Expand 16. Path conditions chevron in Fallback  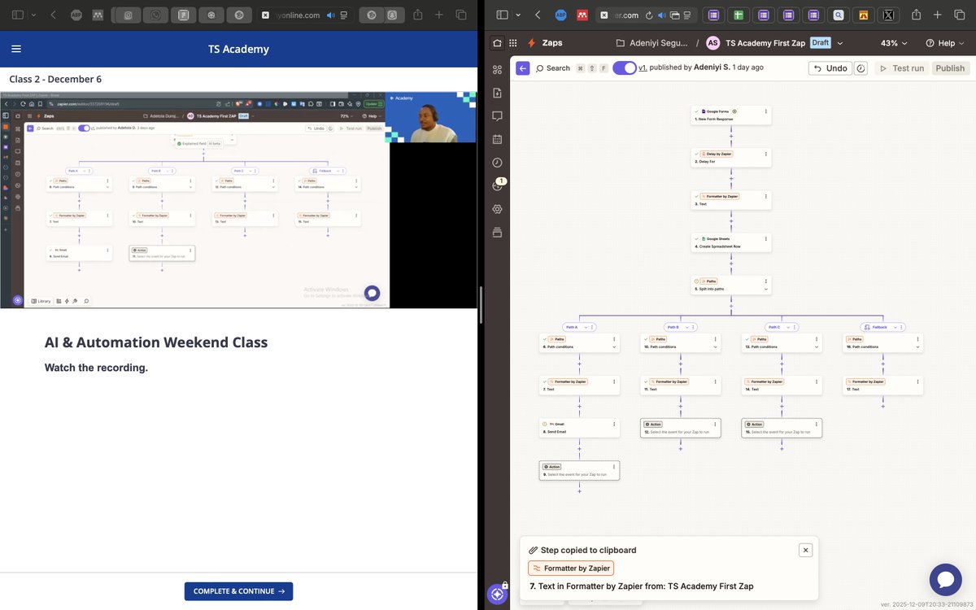917,347
